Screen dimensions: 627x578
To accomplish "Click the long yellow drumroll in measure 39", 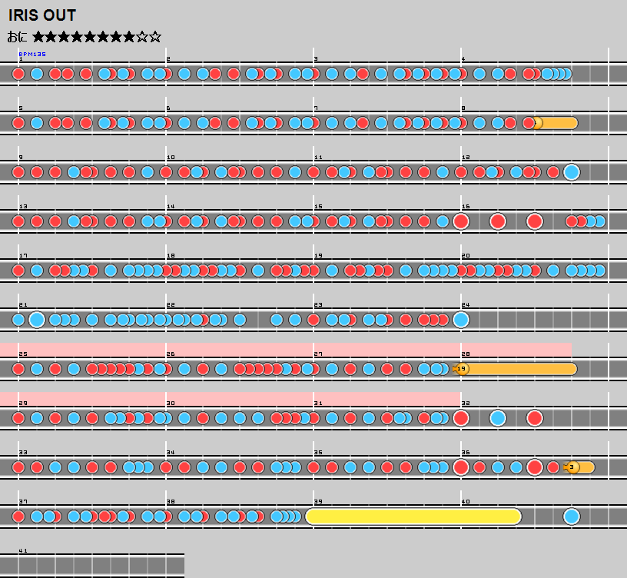I will tap(413, 517).
